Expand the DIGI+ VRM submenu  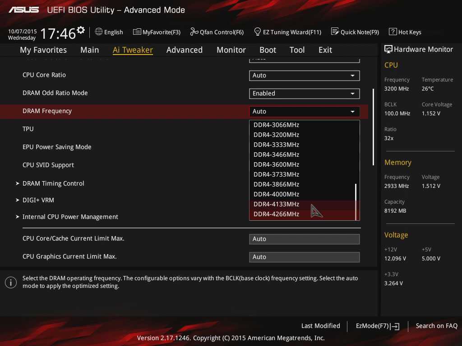[x=38, y=200]
